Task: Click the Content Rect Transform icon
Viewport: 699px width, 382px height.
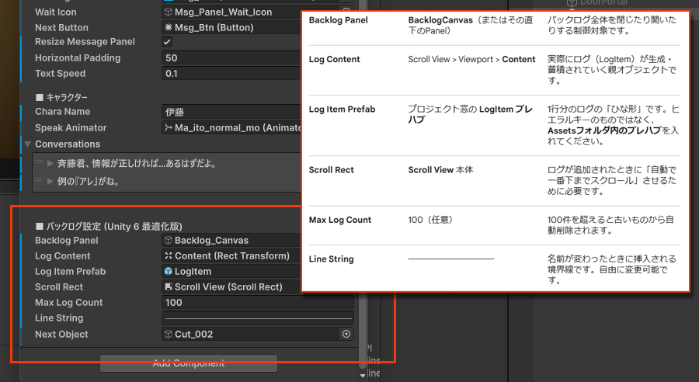Action: [x=169, y=256]
